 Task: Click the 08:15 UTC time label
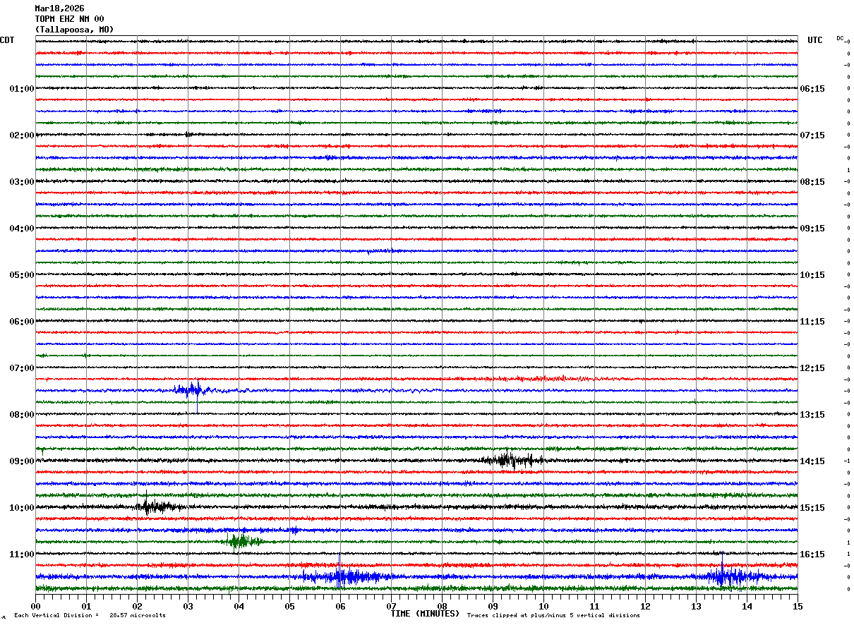tap(812, 182)
